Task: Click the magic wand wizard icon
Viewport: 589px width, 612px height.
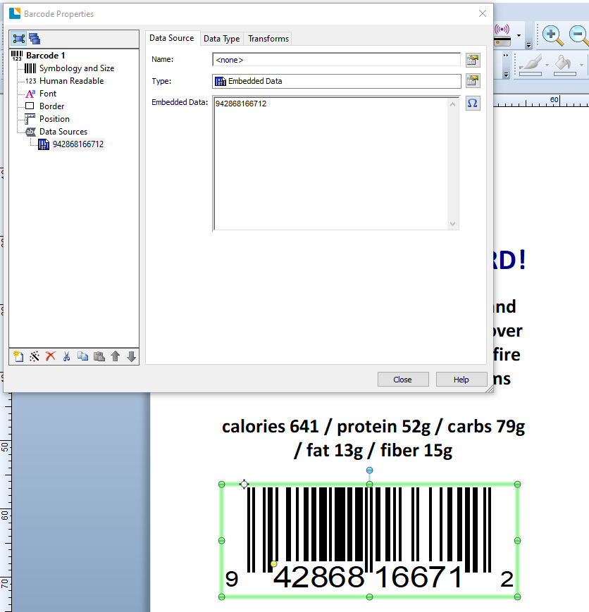Action: (34, 357)
